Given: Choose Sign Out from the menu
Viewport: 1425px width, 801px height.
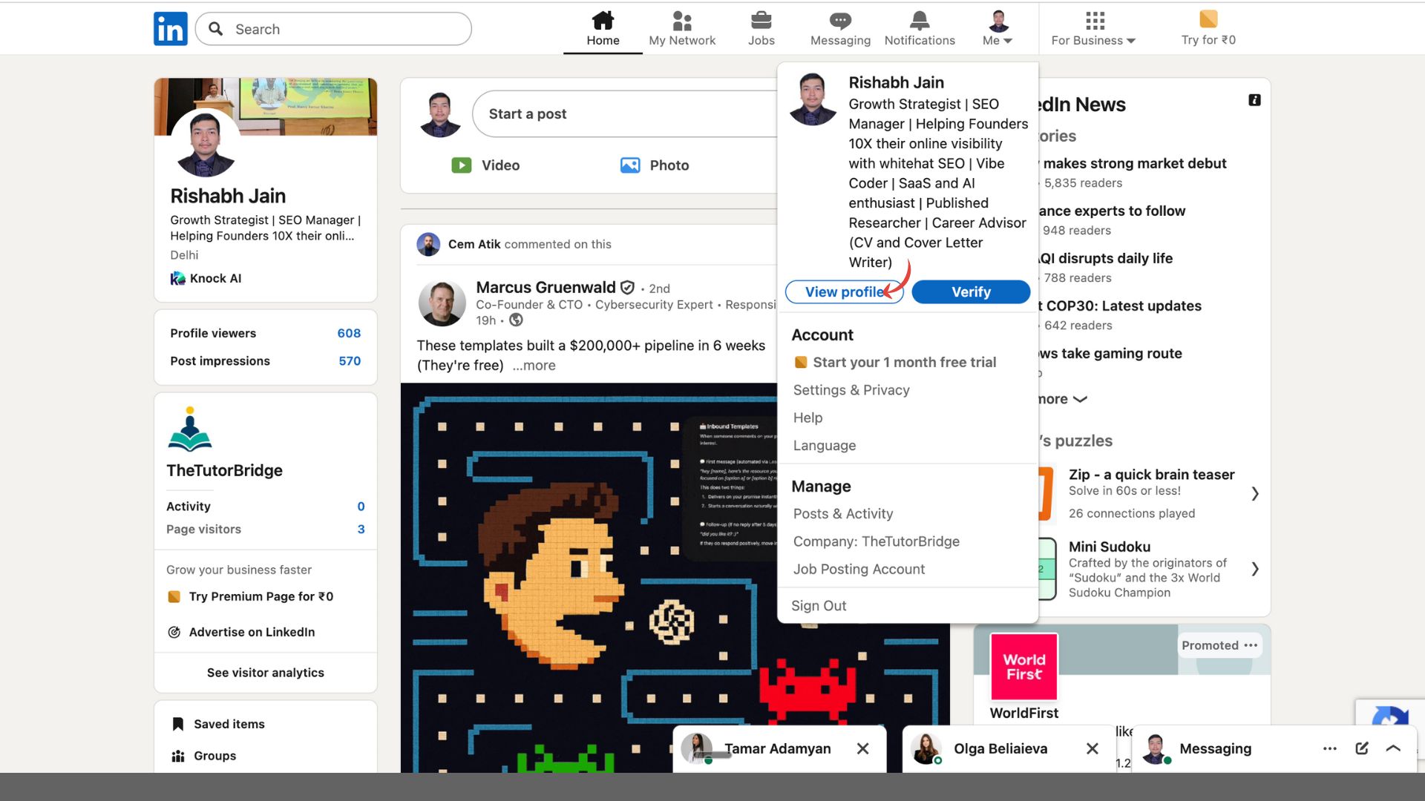Looking at the screenshot, I should pyautogui.click(x=819, y=605).
